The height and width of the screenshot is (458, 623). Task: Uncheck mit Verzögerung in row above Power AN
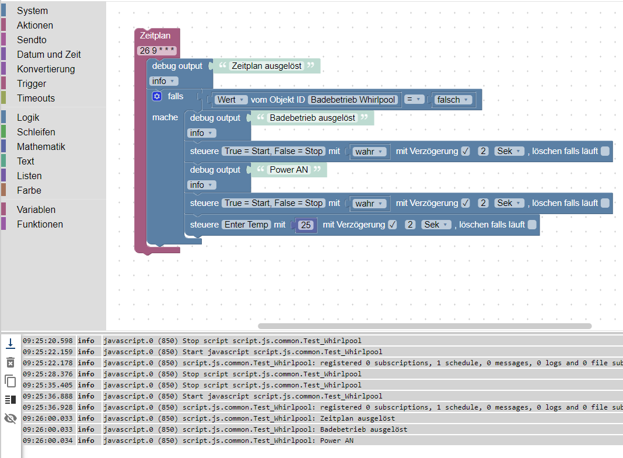466,151
